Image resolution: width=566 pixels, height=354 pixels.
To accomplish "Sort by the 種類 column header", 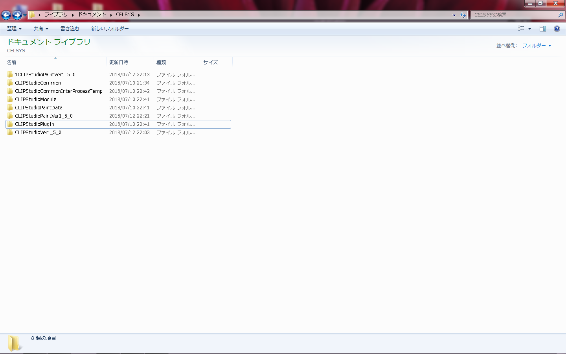I will pyautogui.click(x=177, y=63).
